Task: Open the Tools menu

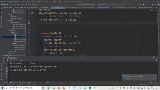Action: tap(46, 2)
